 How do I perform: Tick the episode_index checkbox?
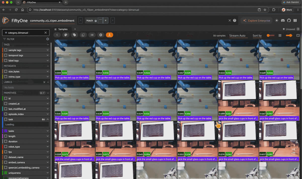point(6,114)
